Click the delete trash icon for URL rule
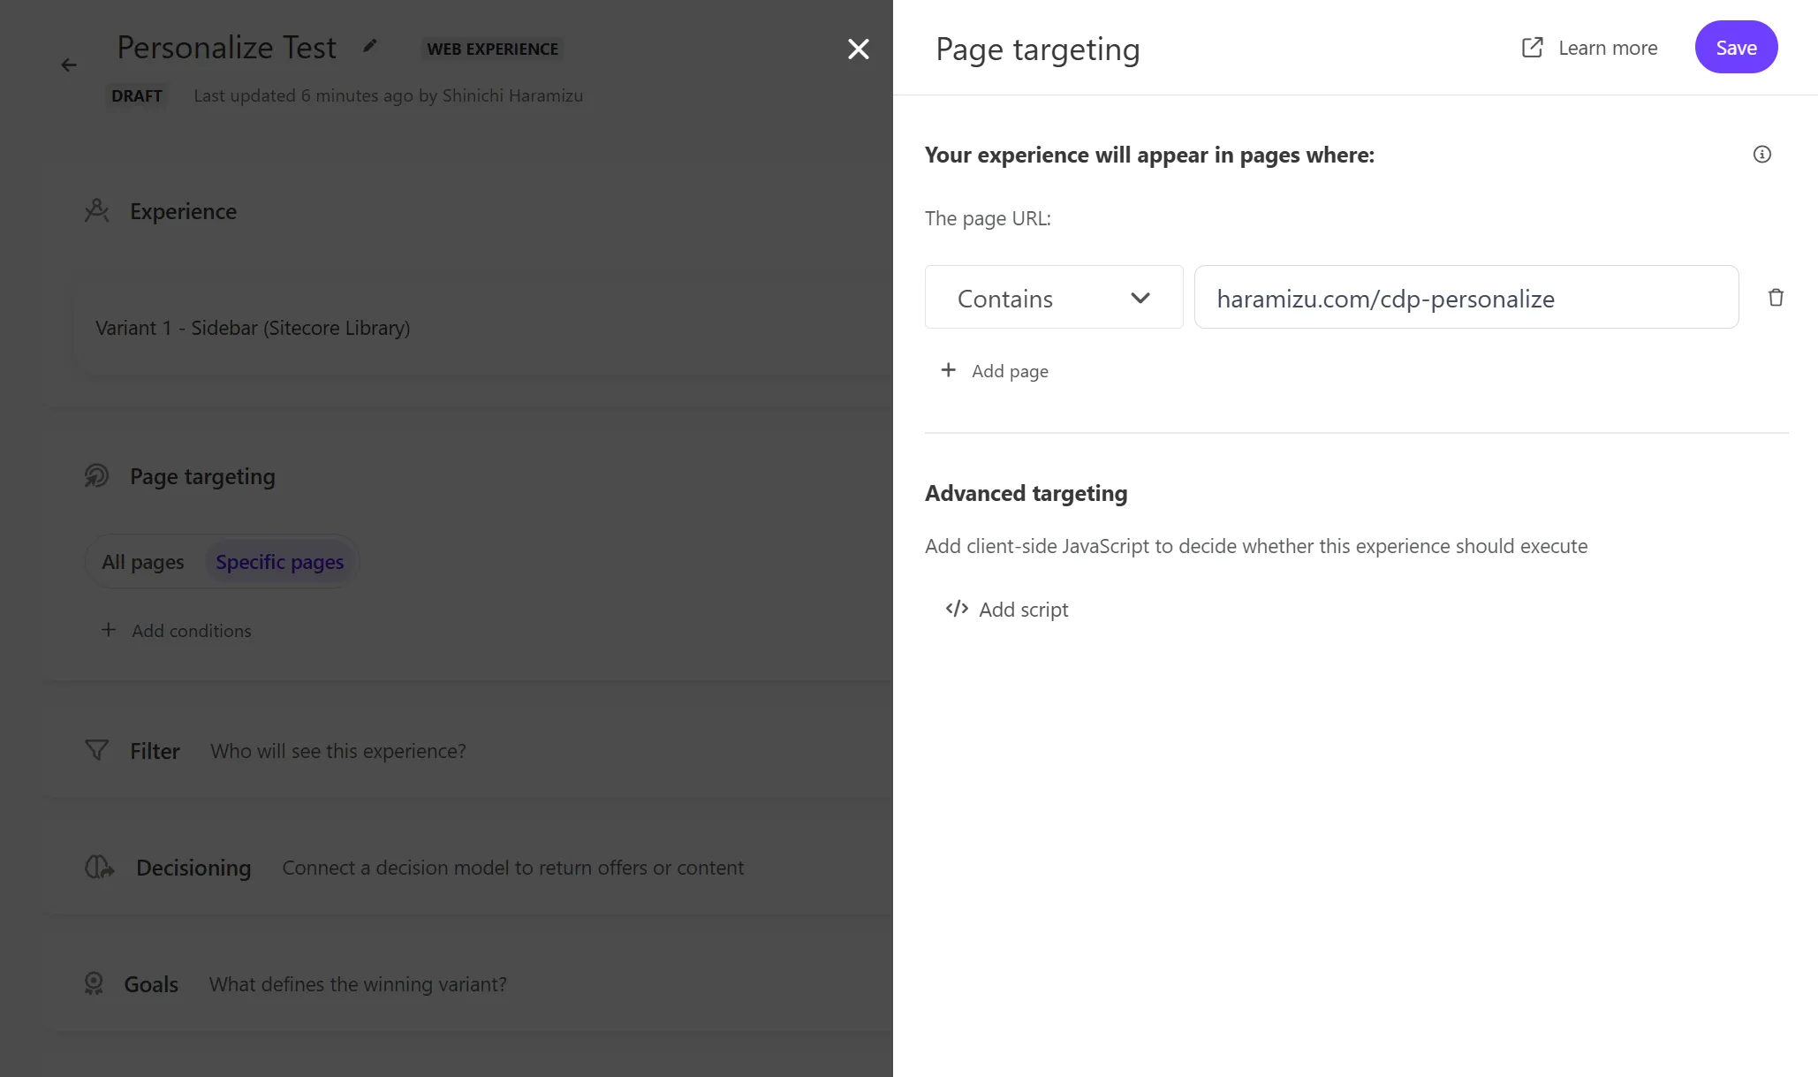Image resolution: width=1818 pixels, height=1077 pixels. (1775, 296)
